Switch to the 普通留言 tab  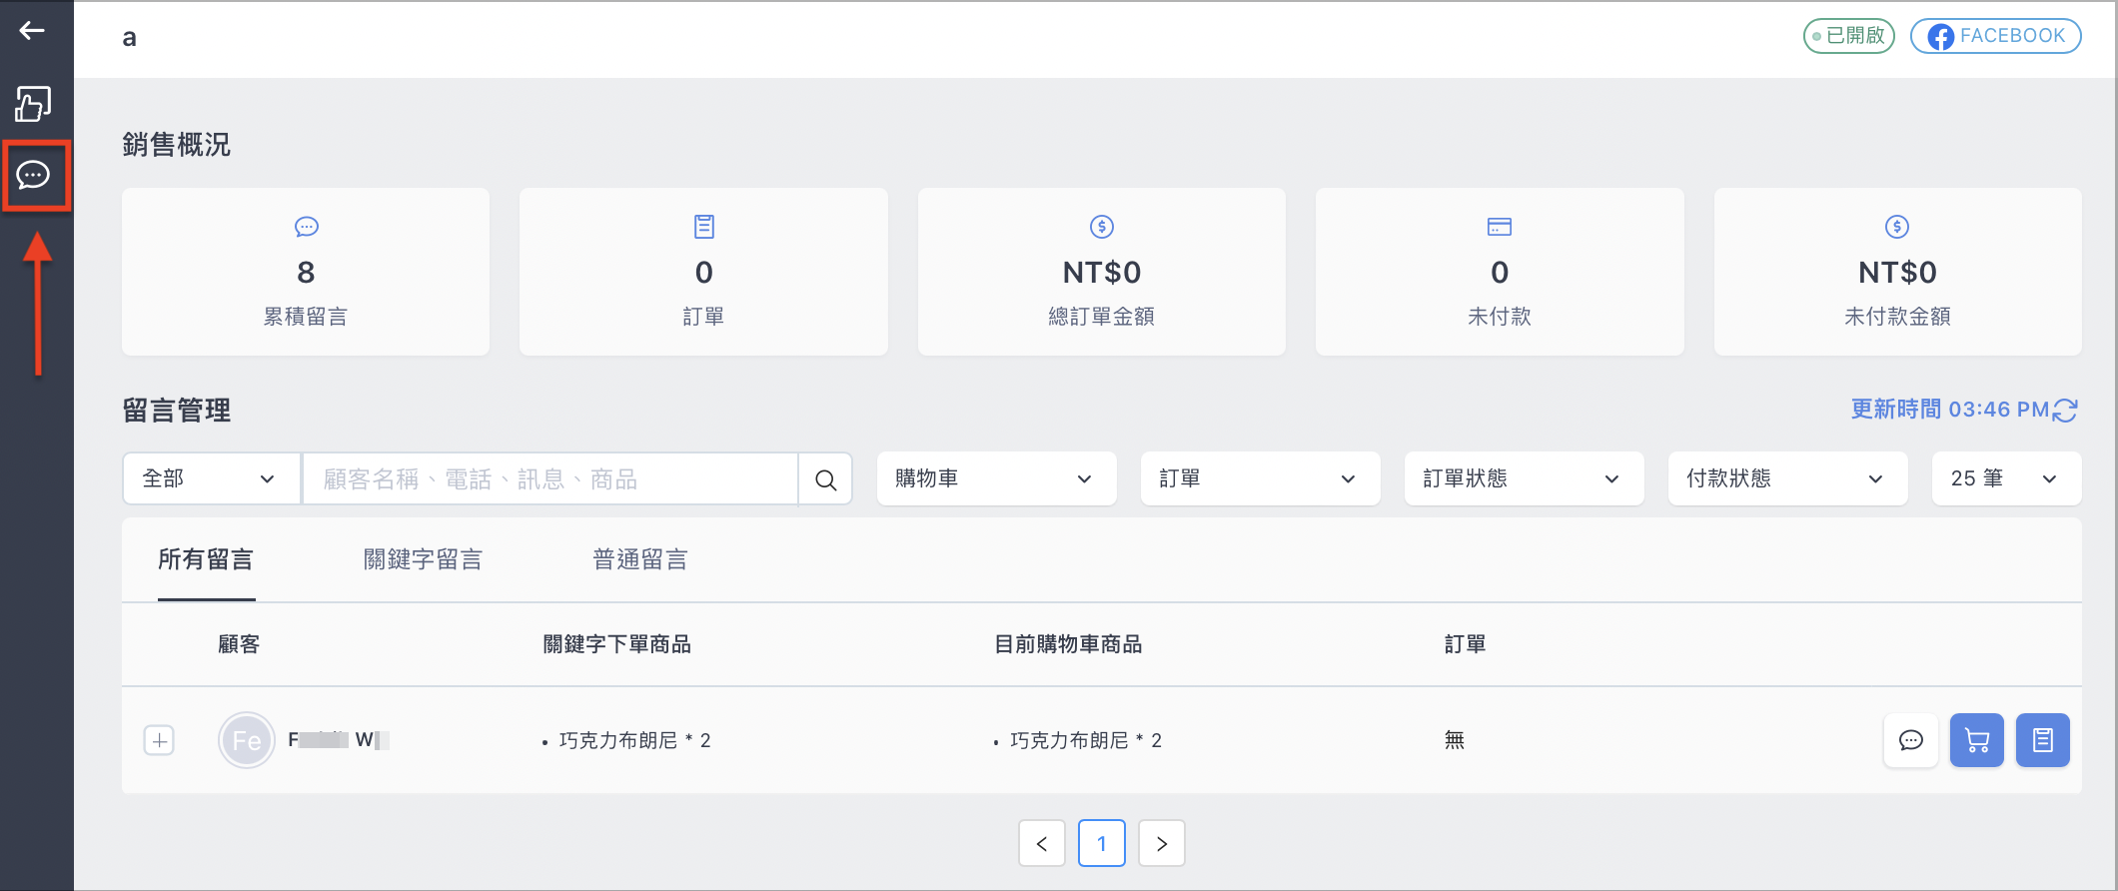[x=640, y=559]
